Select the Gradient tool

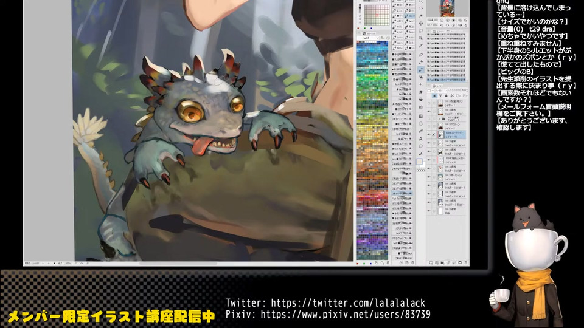(x=420, y=116)
